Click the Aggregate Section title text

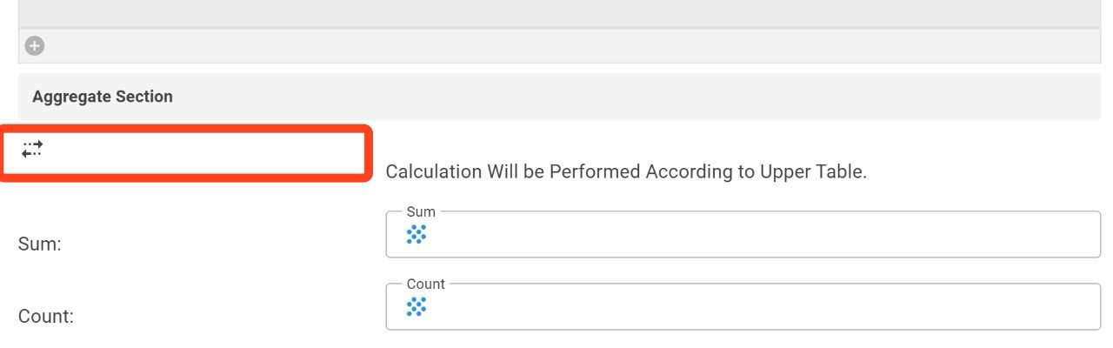click(103, 97)
